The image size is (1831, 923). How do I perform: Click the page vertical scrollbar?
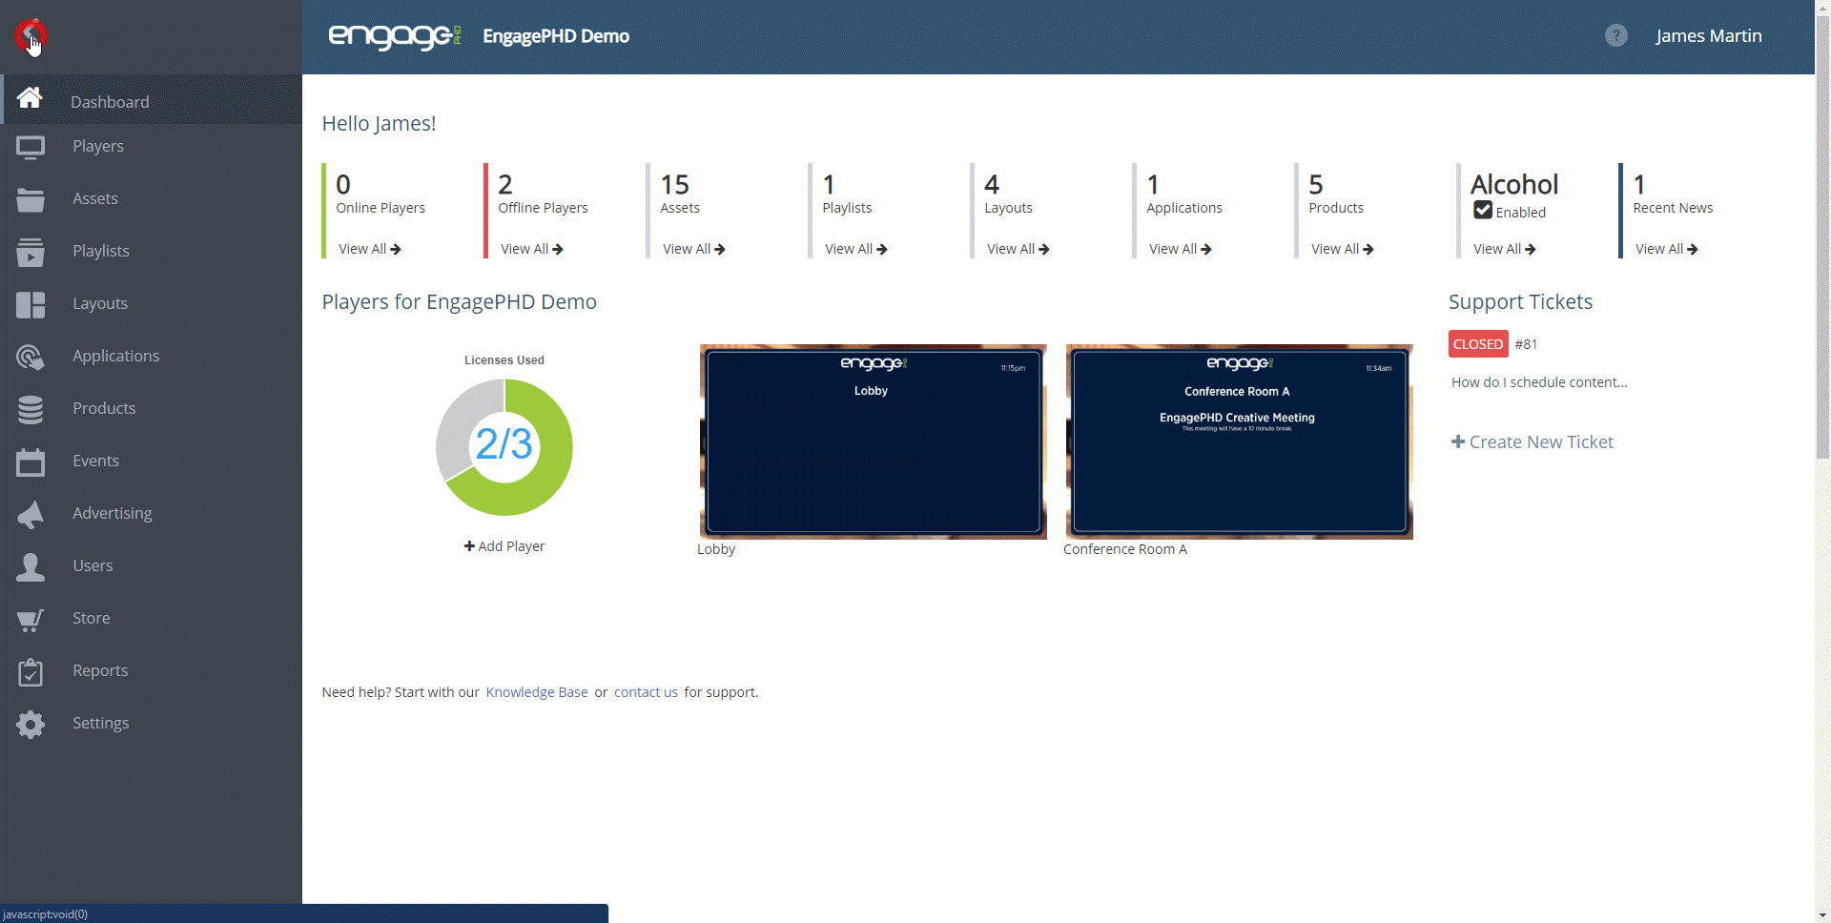1822,238
